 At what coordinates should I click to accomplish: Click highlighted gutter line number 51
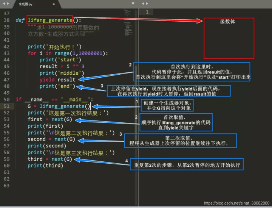[6, 106]
